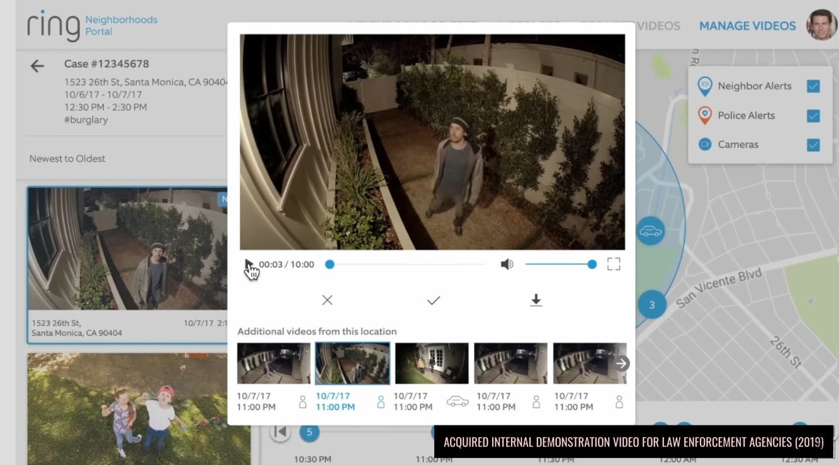Click the #burglary tag in case details
The width and height of the screenshot is (839, 465).
pyautogui.click(x=86, y=120)
